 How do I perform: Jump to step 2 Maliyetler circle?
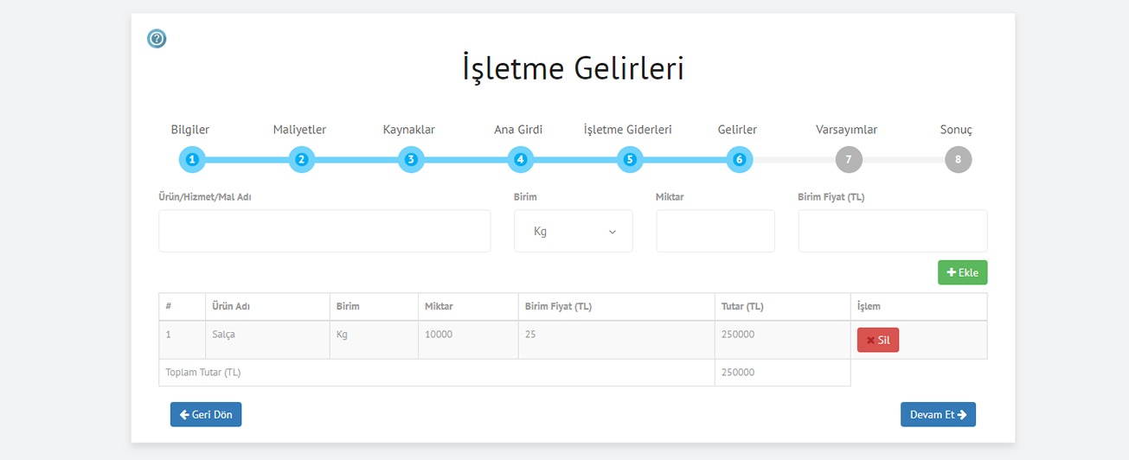[301, 159]
